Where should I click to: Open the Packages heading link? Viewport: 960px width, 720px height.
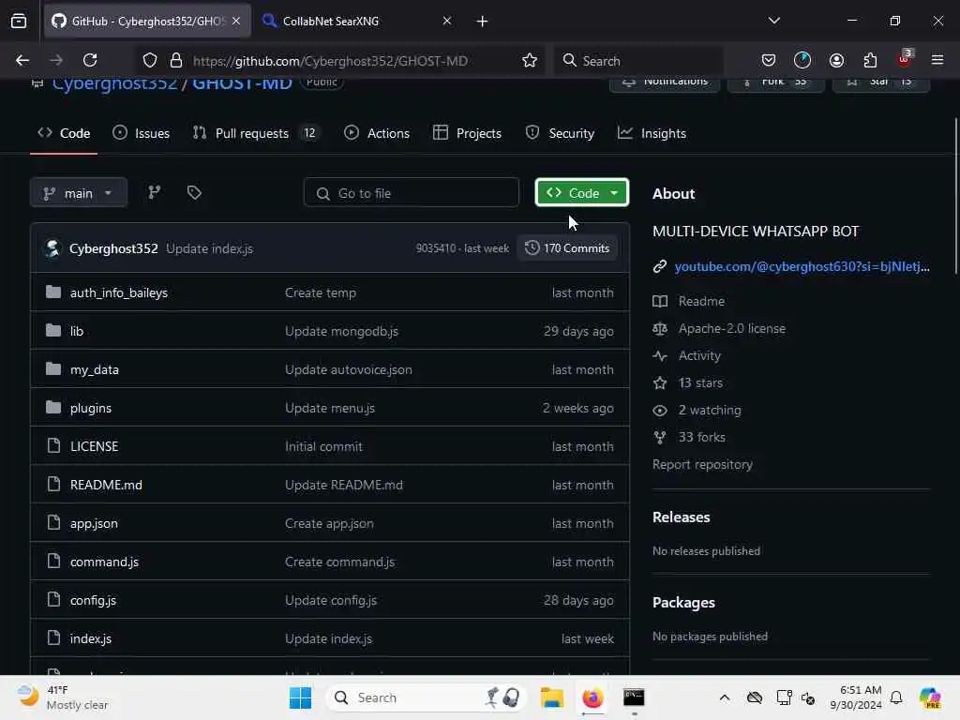tap(683, 603)
